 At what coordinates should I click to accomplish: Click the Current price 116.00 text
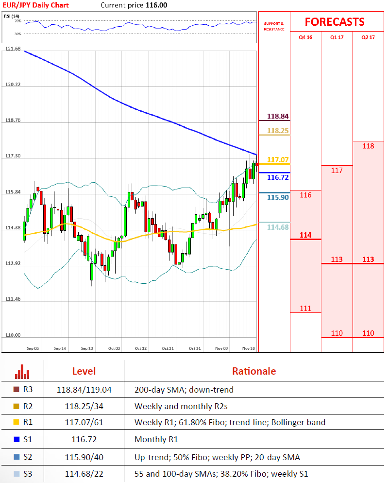pyautogui.click(x=134, y=5)
